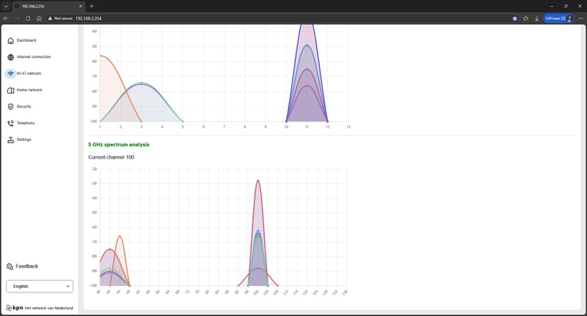Click the blue curve peak at channel 11

307,45
